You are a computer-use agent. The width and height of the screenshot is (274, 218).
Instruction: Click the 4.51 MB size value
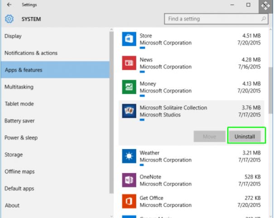pos(251,36)
